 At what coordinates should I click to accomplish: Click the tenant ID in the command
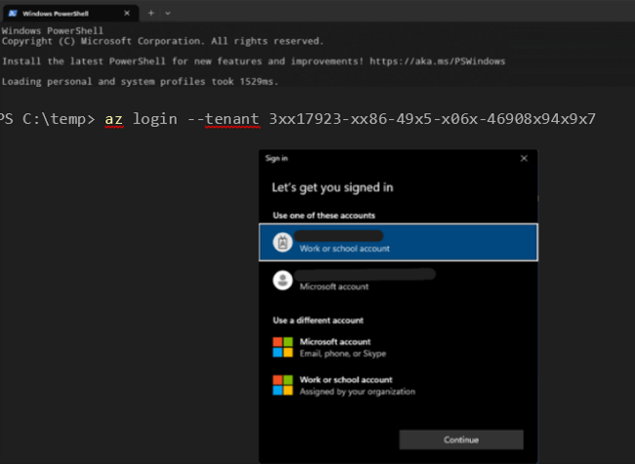coord(431,119)
